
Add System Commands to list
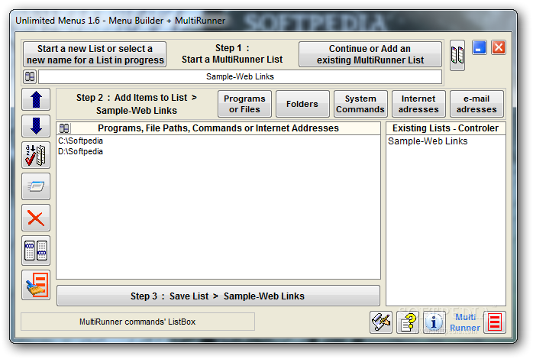[360, 104]
